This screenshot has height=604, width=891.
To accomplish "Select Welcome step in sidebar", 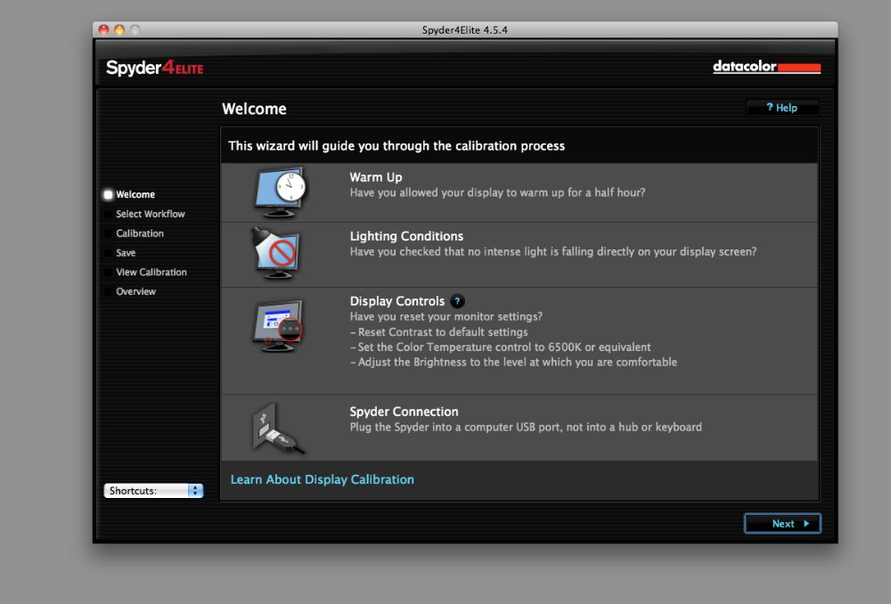I will pos(135,194).
